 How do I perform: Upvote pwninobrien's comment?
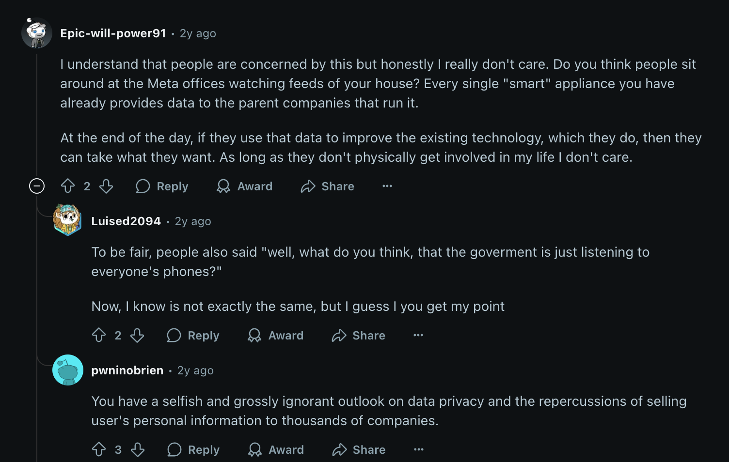(99, 449)
